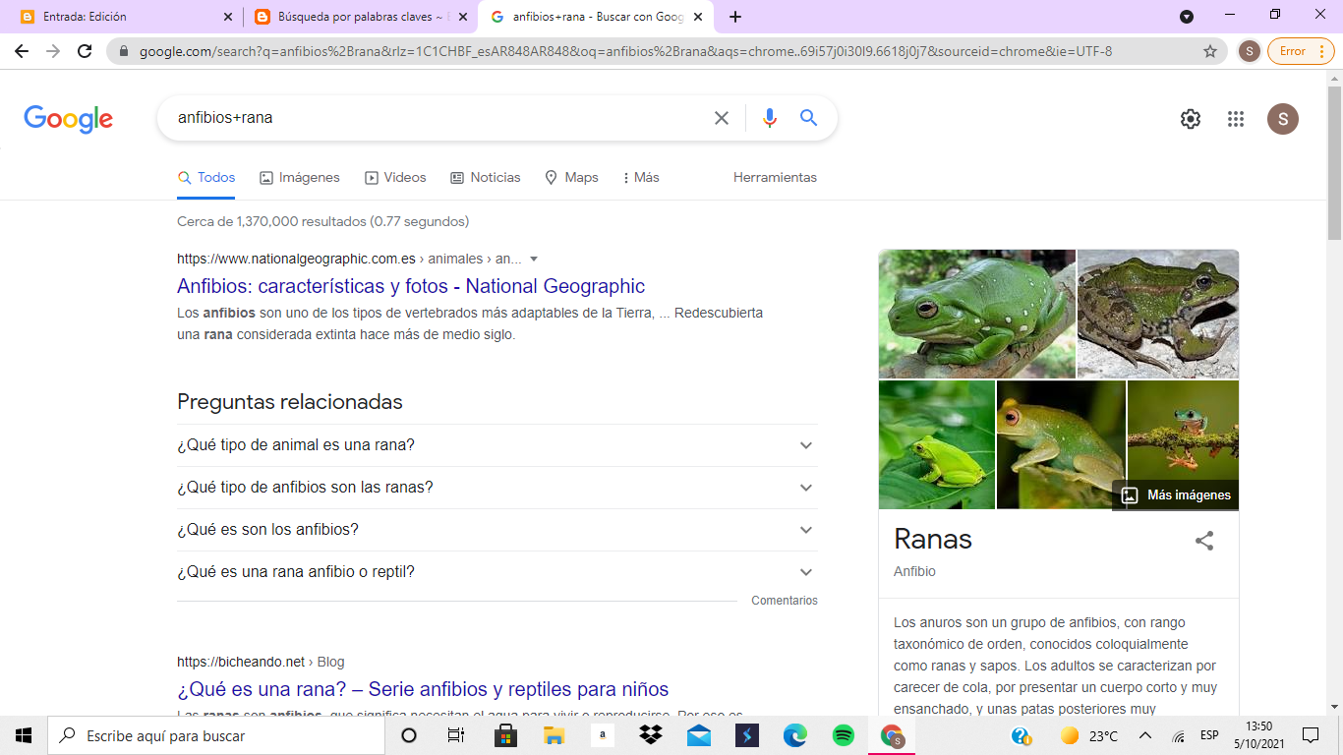The image size is (1343, 755).
Task: Expand '¿Qué tipo de animal es una rana?'
Action: click(496, 445)
